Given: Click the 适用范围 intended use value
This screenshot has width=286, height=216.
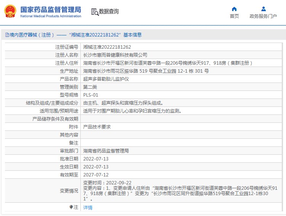Looking at the screenshot, I should (x=133, y=111).
